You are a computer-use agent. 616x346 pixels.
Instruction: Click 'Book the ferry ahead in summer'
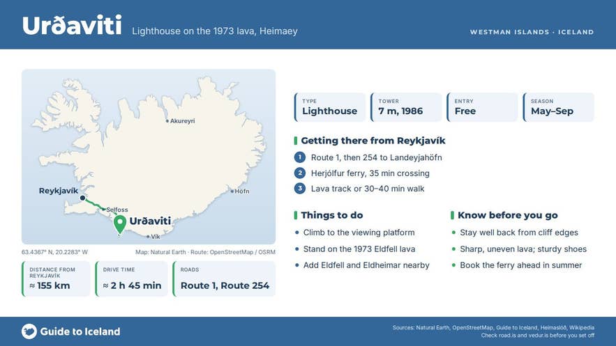click(521, 265)
